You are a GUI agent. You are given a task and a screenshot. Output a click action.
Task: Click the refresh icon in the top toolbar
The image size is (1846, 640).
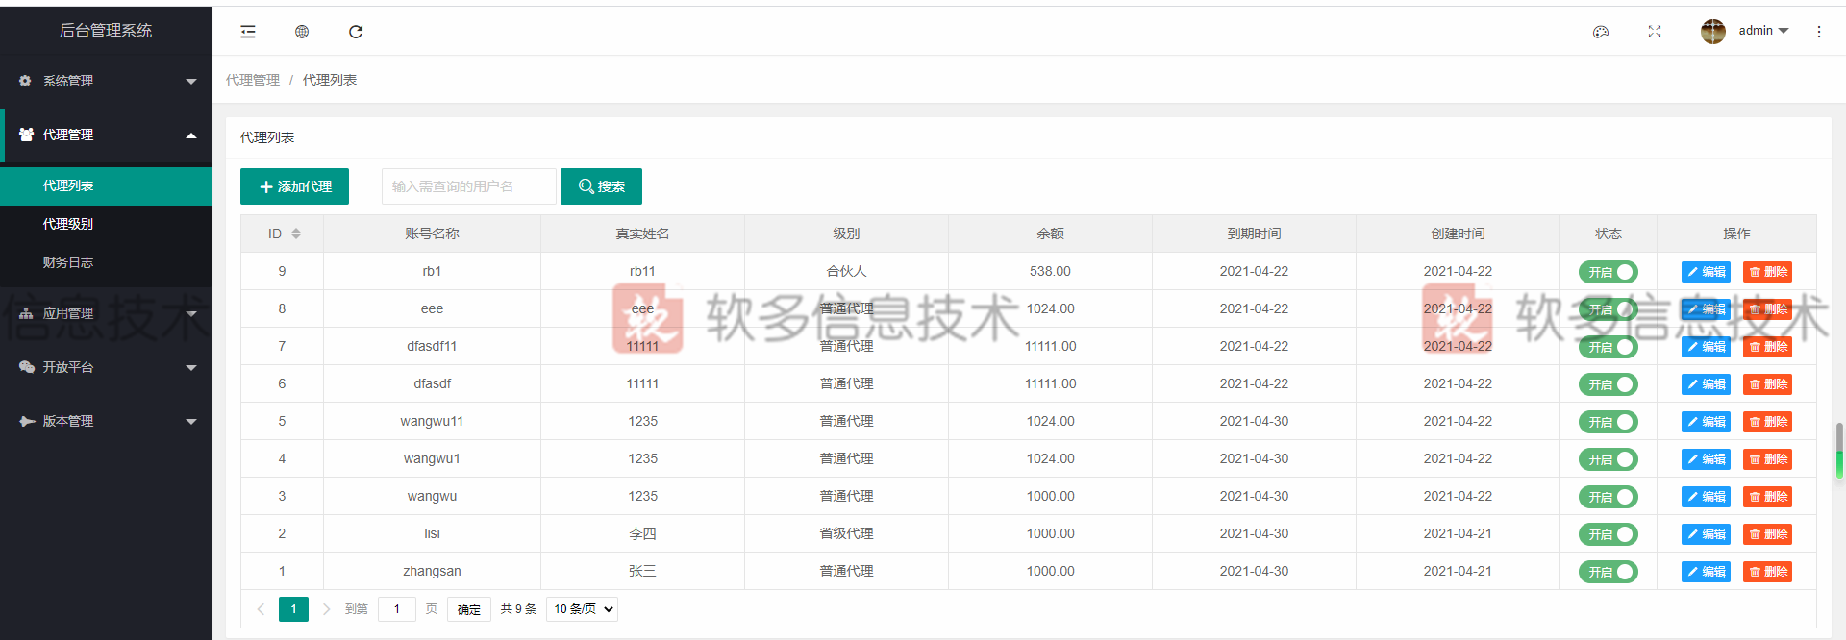point(356,32)
